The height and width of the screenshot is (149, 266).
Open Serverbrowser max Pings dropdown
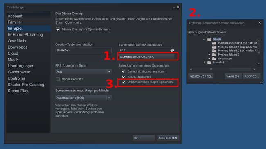[x=83, y=98]
